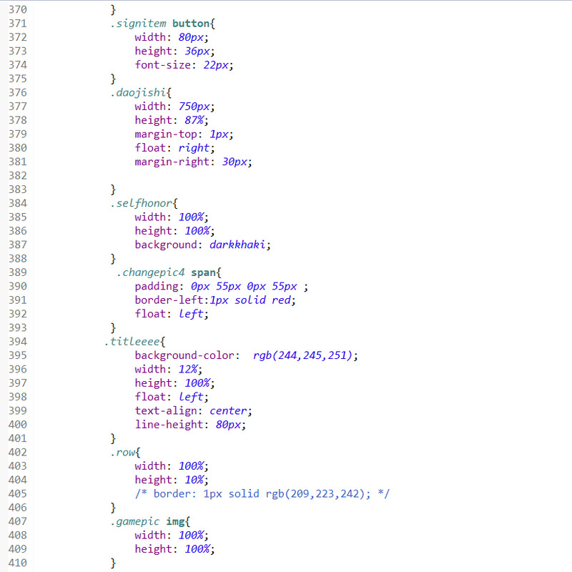Click the 'rgb(244,245,251)' value
This screenshot has height=572, width=572.
tap(302, 355)
